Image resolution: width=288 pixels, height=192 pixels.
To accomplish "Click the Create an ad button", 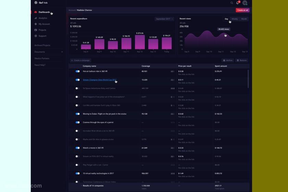I will point(242,10).
